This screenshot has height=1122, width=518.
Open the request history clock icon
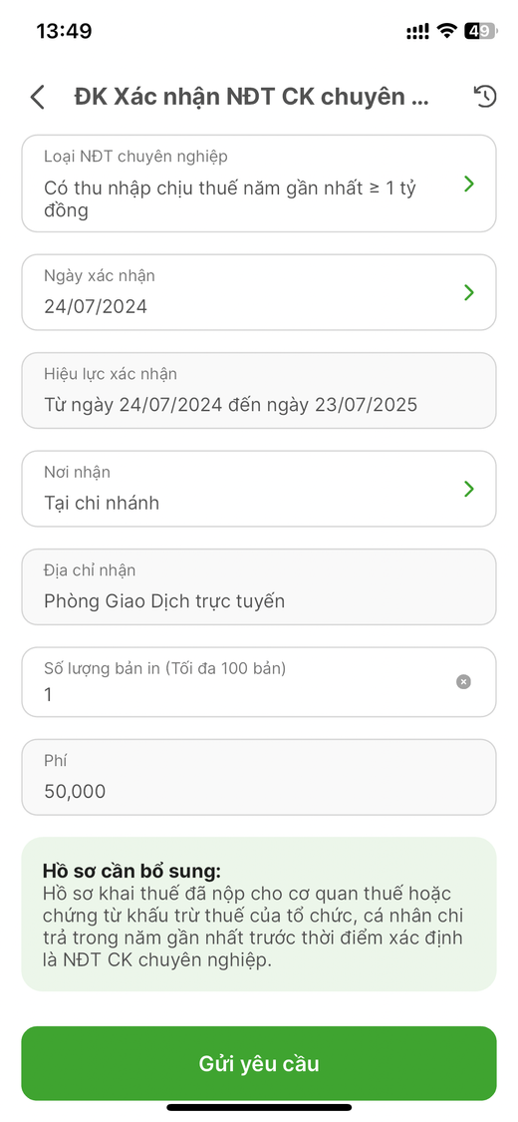[x=485, y=97]
